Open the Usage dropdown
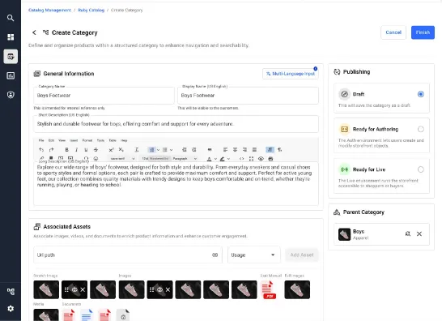 pos(253,255)
